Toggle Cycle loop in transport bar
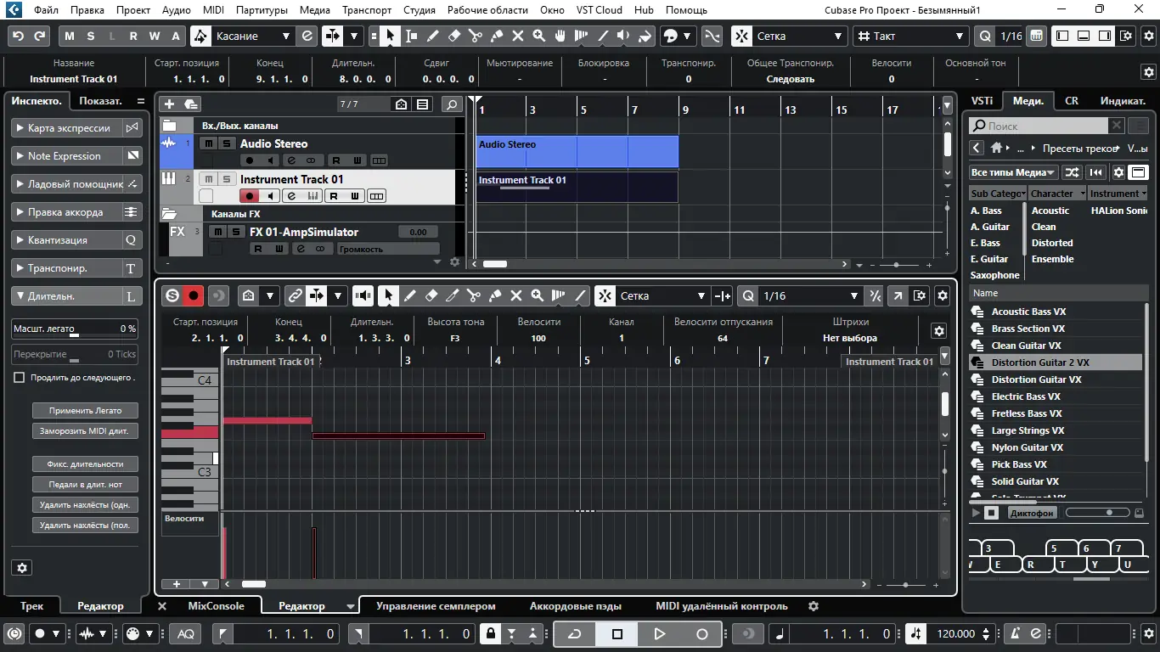 tap(575, 634)
